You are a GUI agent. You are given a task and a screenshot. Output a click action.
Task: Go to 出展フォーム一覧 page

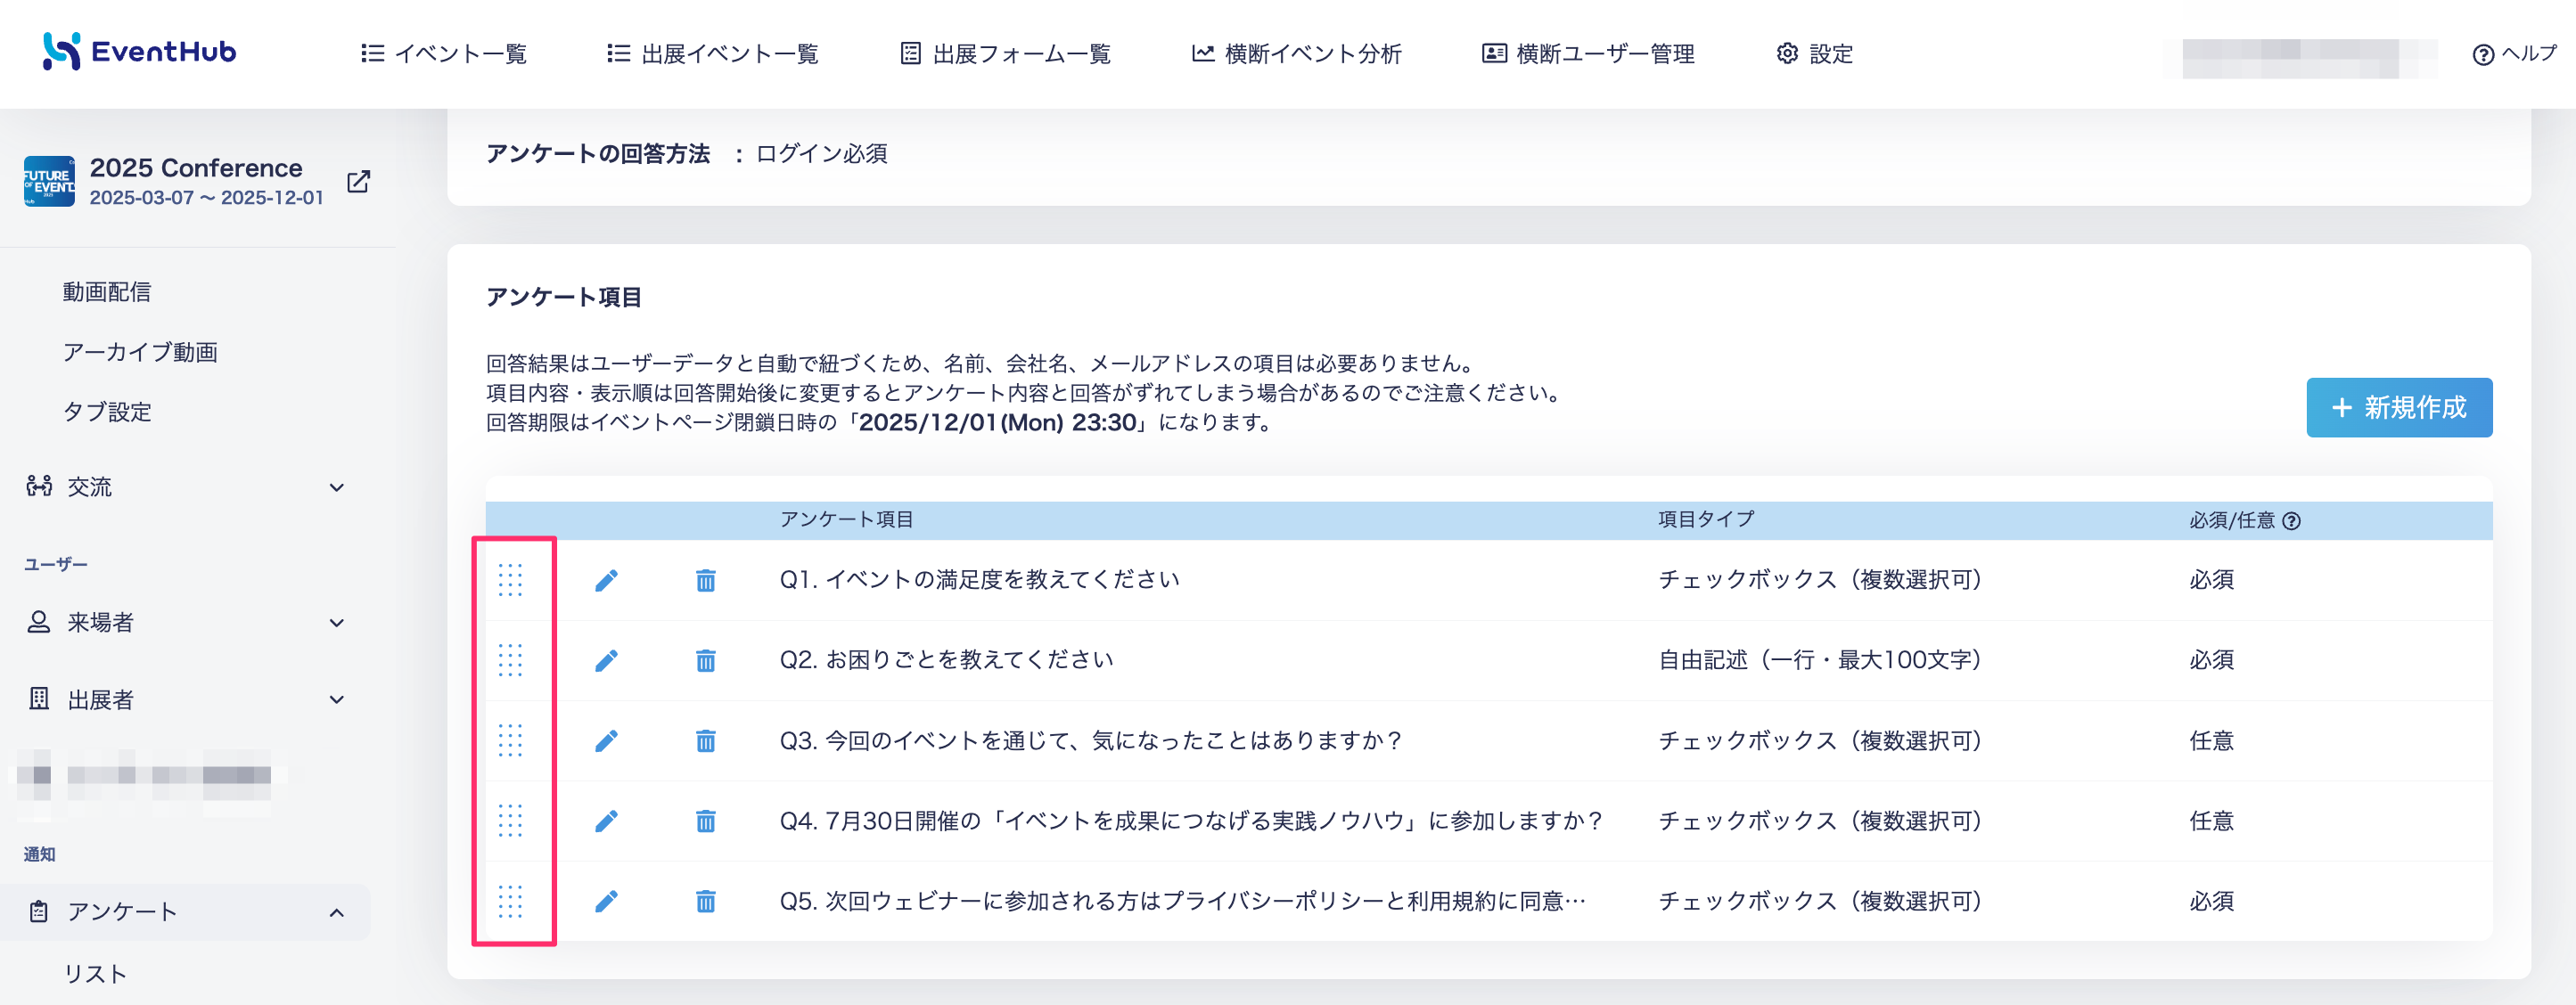pos(1005,54)
